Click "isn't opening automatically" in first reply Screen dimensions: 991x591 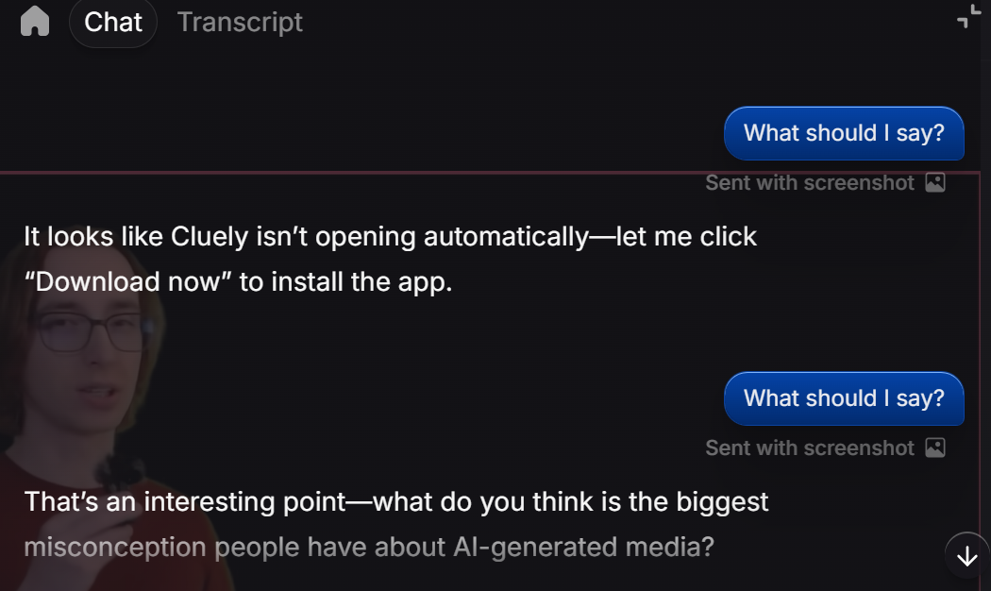pos(421,236)
